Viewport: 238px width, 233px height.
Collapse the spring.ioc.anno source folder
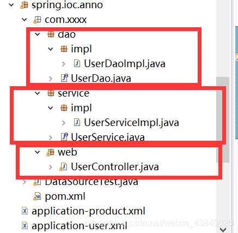click(x=11, y=5)
